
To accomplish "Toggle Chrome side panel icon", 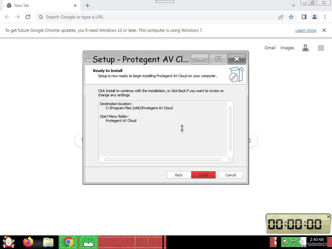I will 304,17.
